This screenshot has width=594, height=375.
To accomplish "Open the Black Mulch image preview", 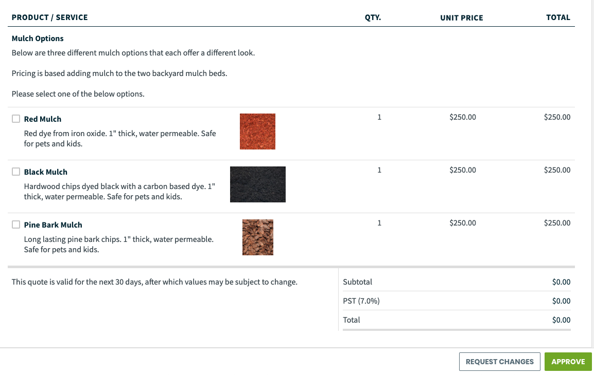I will click(x=258, y=184).
